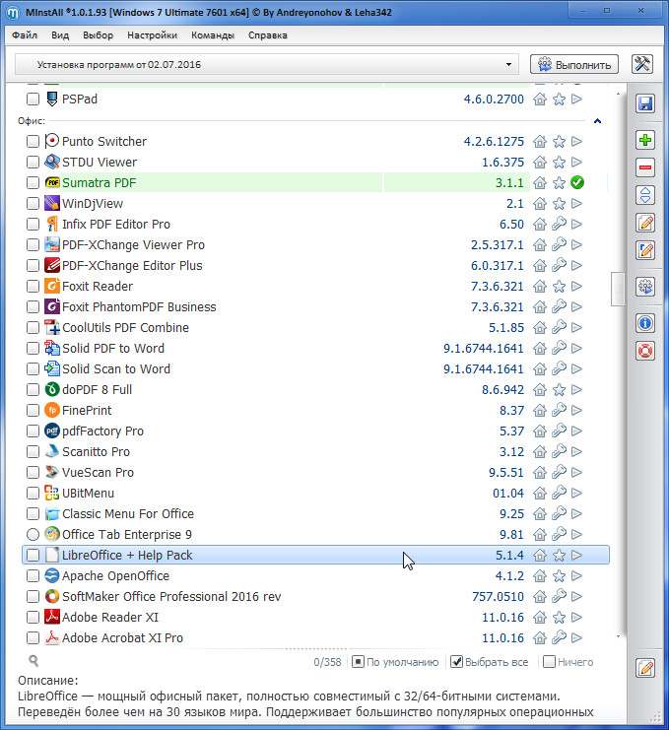Click the red minus remove program icon

(x=645, y=167)
